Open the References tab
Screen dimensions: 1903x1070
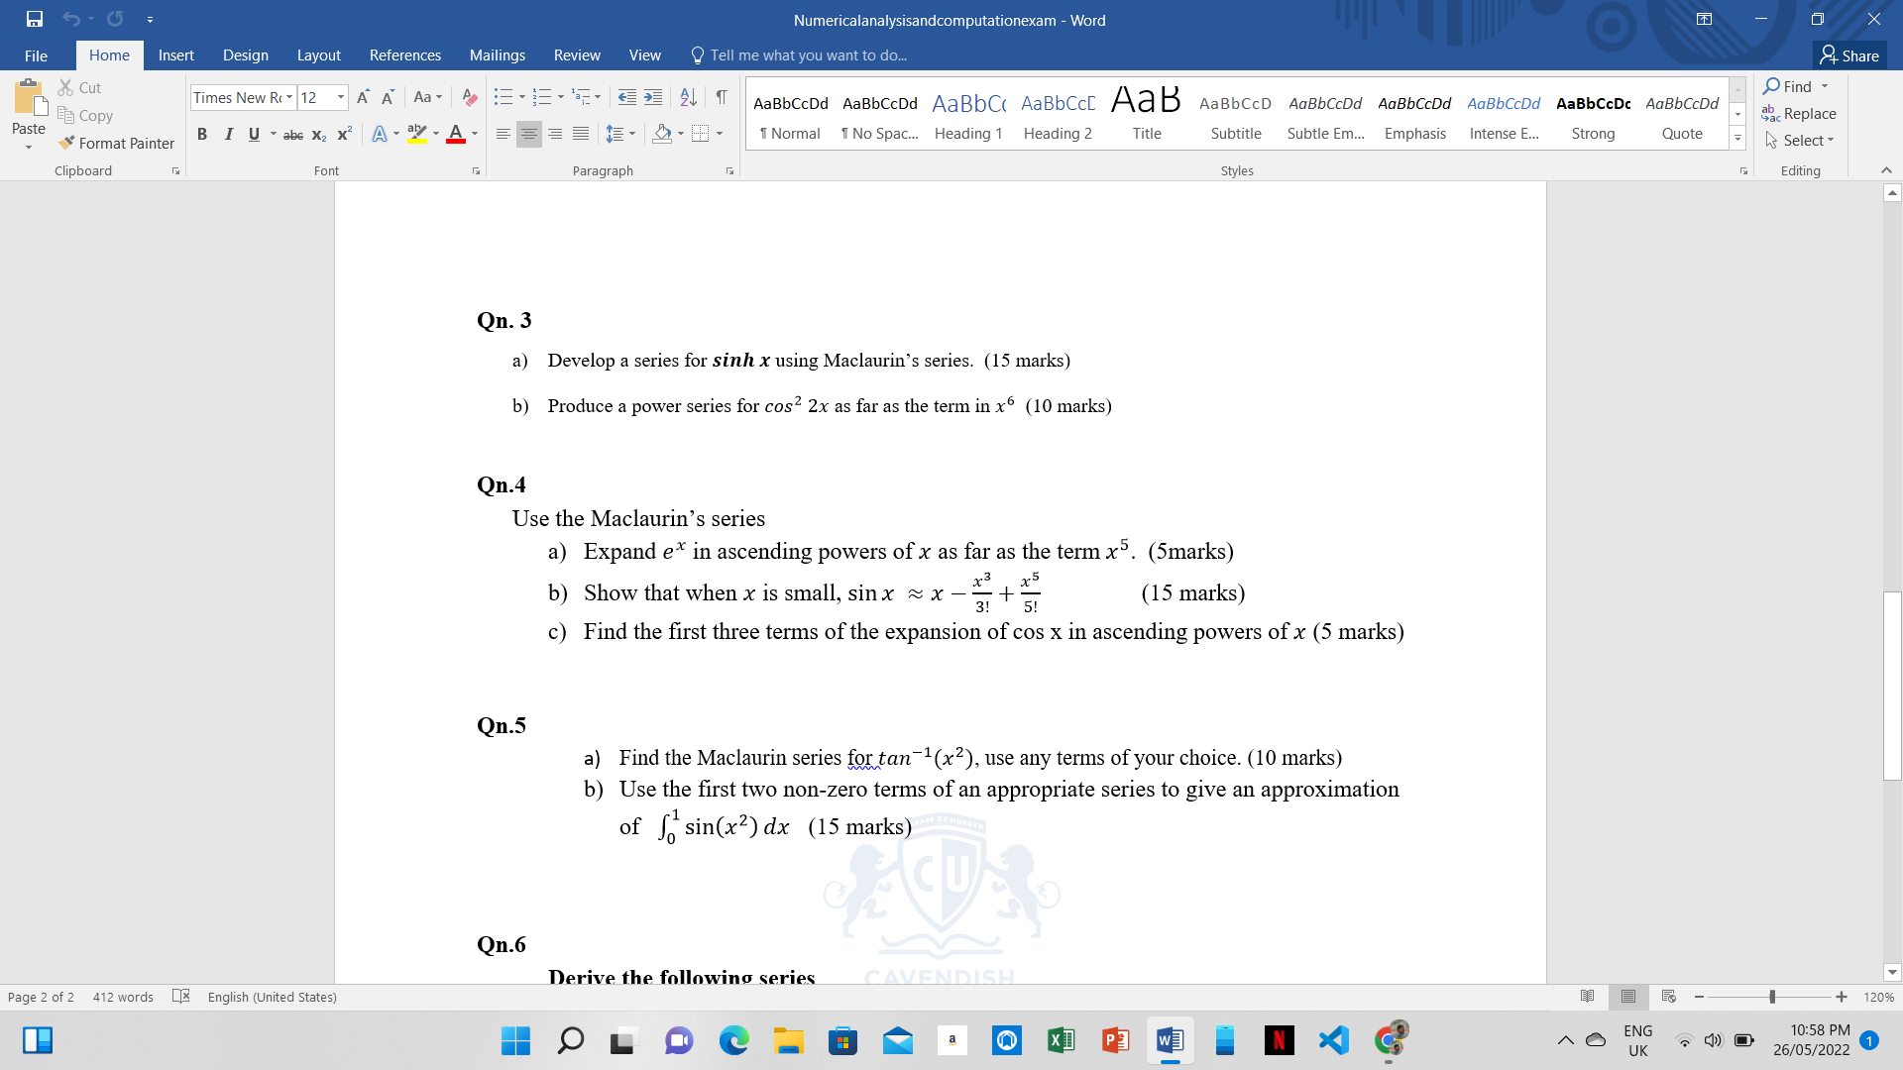click(404, 55)
